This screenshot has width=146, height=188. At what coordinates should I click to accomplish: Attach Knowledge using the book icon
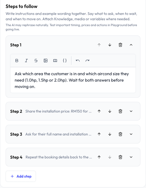pyautogui.click(x=55, y=61)
